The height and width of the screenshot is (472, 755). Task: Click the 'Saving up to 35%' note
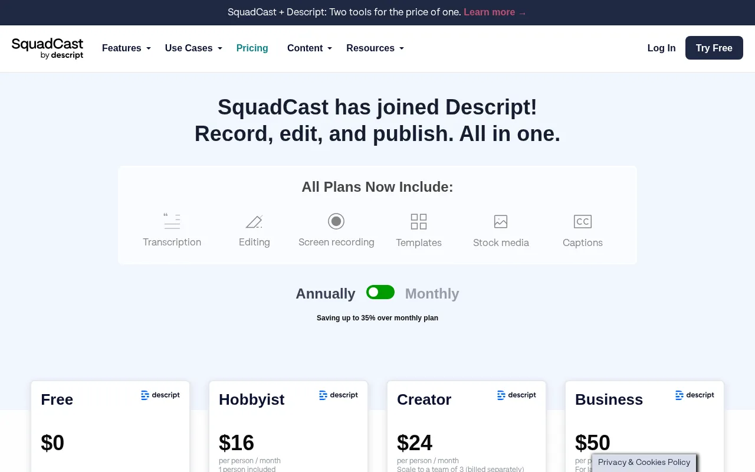click(377, 318)
